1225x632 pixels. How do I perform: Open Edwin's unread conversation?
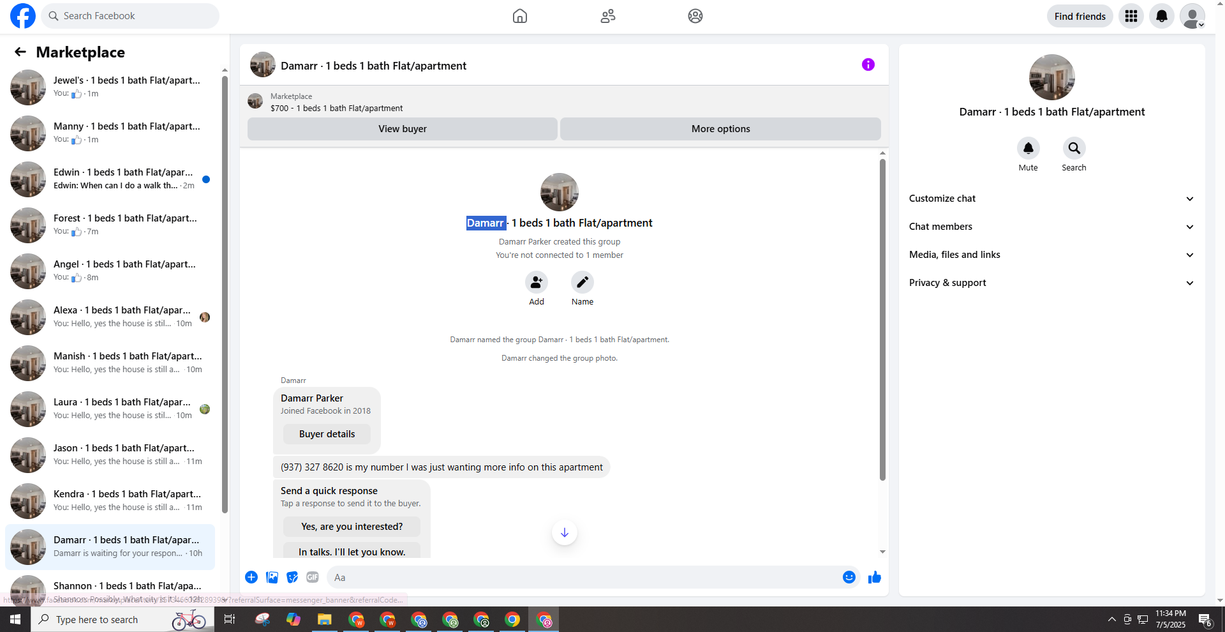point(110,179)
